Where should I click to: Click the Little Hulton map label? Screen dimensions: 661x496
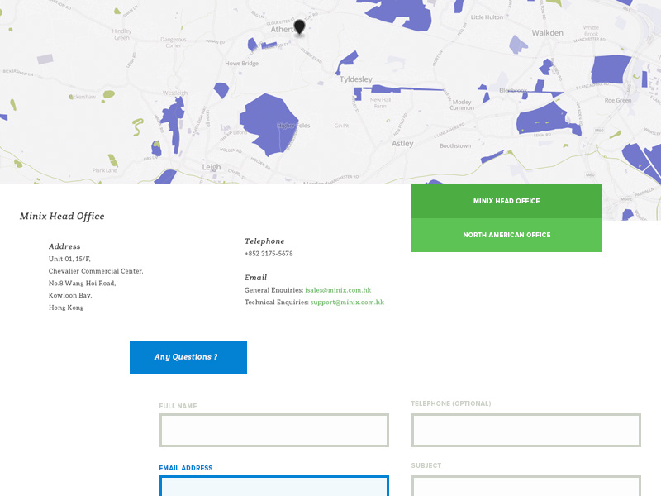point(487,17)
